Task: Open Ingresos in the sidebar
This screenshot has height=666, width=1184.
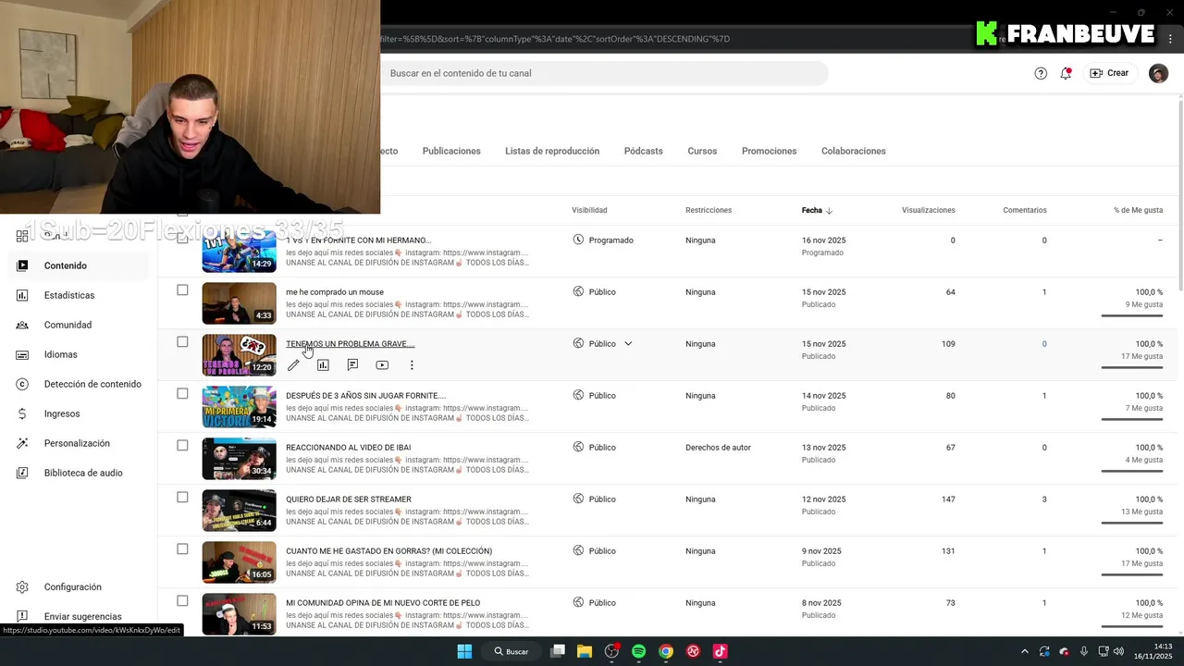Action: pos(62,413)
